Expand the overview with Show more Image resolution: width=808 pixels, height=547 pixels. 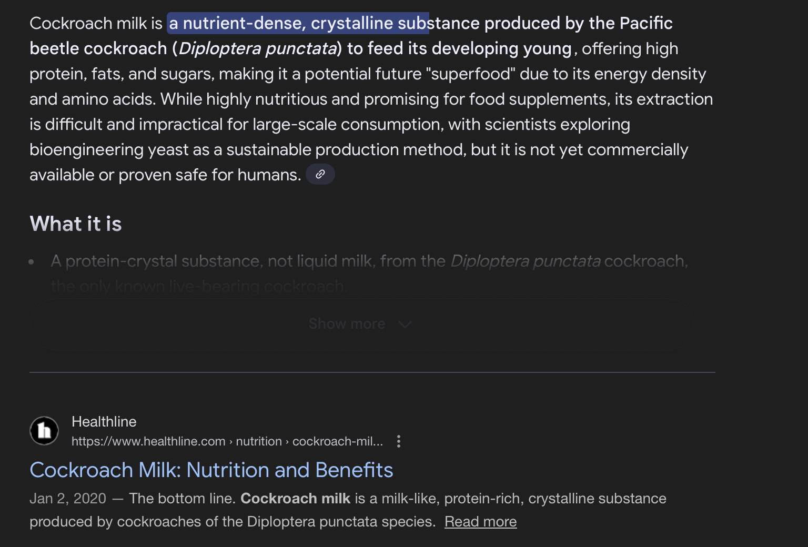click(361, 324)
